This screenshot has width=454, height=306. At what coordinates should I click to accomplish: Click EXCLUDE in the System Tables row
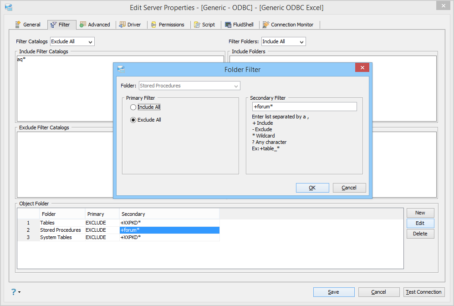coord(102,237)
